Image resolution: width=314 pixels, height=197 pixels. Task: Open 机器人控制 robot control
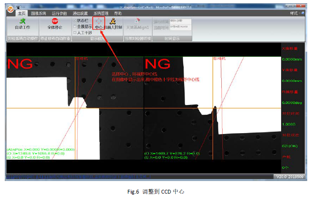[x=113, y=22]
